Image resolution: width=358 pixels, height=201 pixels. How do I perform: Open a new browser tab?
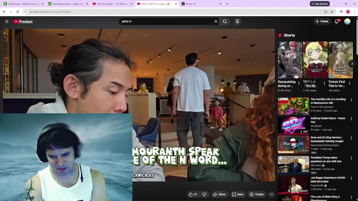tap(227, 4)
